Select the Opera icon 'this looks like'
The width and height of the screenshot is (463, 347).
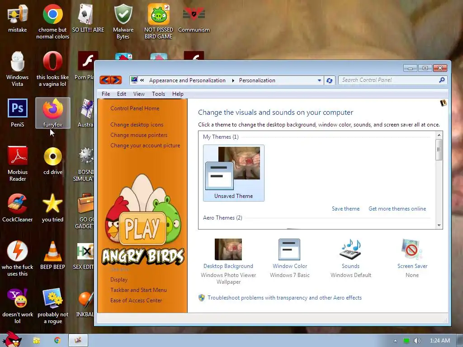coord(52,69)
